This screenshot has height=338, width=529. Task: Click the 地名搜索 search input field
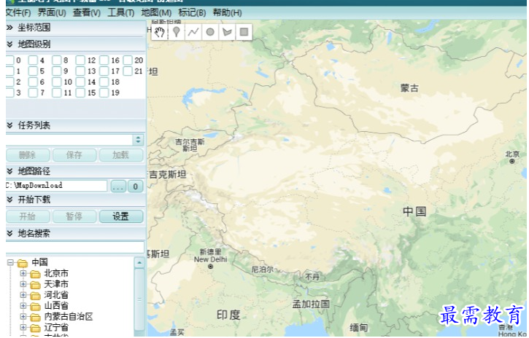tap(73, 247)
